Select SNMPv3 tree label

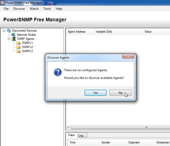coord(27,51)
